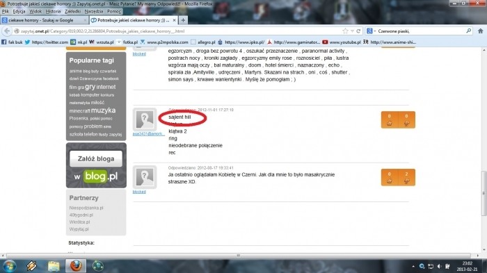487x273 pixels.
Task: Click the Firefox back arrow button
Action: pyautogui.click(x=7, y=31)
